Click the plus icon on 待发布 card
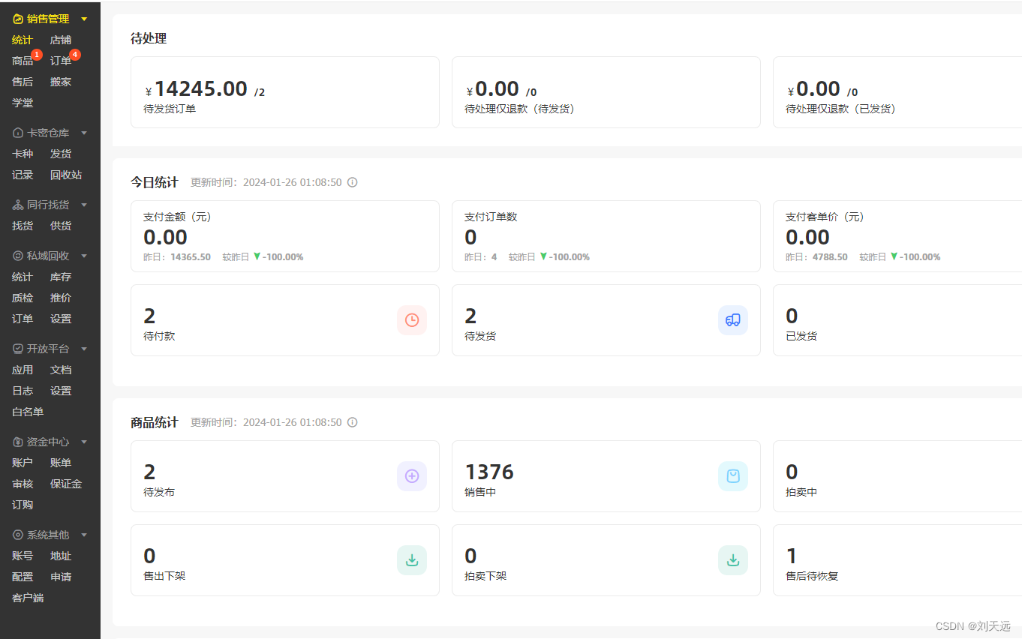The image size is (1022, 639). point(412,476)
